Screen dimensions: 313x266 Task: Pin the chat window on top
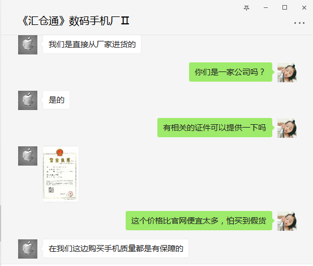point(247,8)
